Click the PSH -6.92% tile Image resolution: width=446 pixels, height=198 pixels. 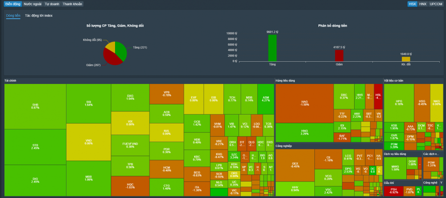point(393,190)
